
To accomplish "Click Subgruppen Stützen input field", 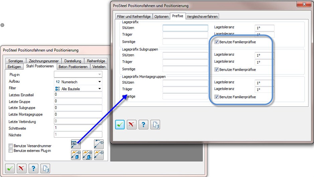I will [185, 55].
